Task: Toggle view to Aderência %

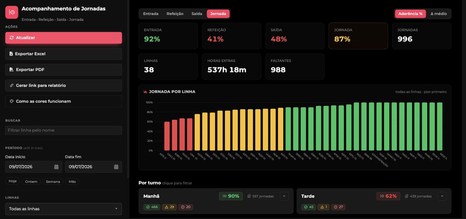Action: (x=410, y=14)
